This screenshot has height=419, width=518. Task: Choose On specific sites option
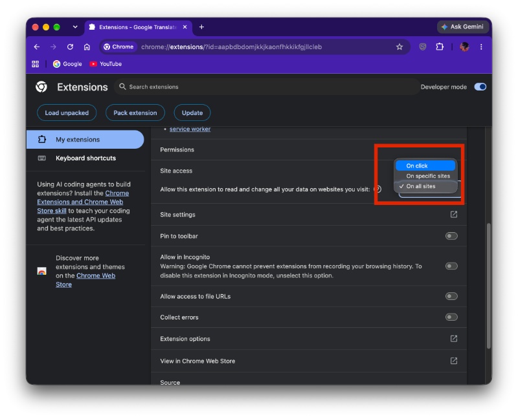pyautogui.click(x=425, y=176)
